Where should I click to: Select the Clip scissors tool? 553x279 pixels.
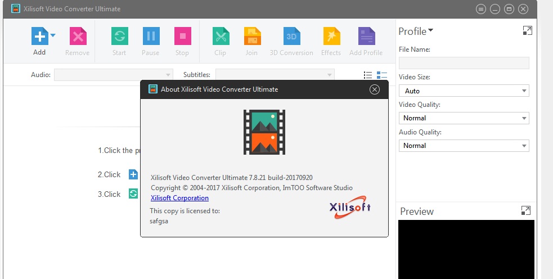pos(221,36)
